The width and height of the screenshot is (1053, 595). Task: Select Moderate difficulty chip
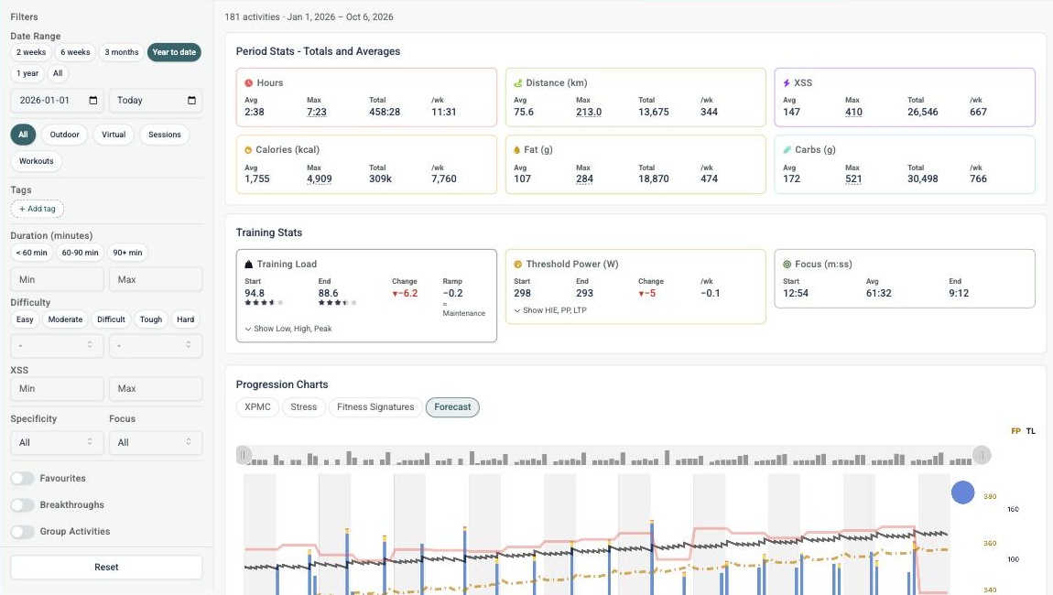click(65, 319)
